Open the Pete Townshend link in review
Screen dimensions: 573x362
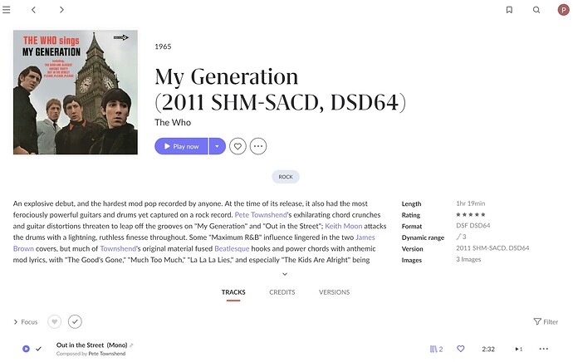pyautogui.click(x=261, y=215)
